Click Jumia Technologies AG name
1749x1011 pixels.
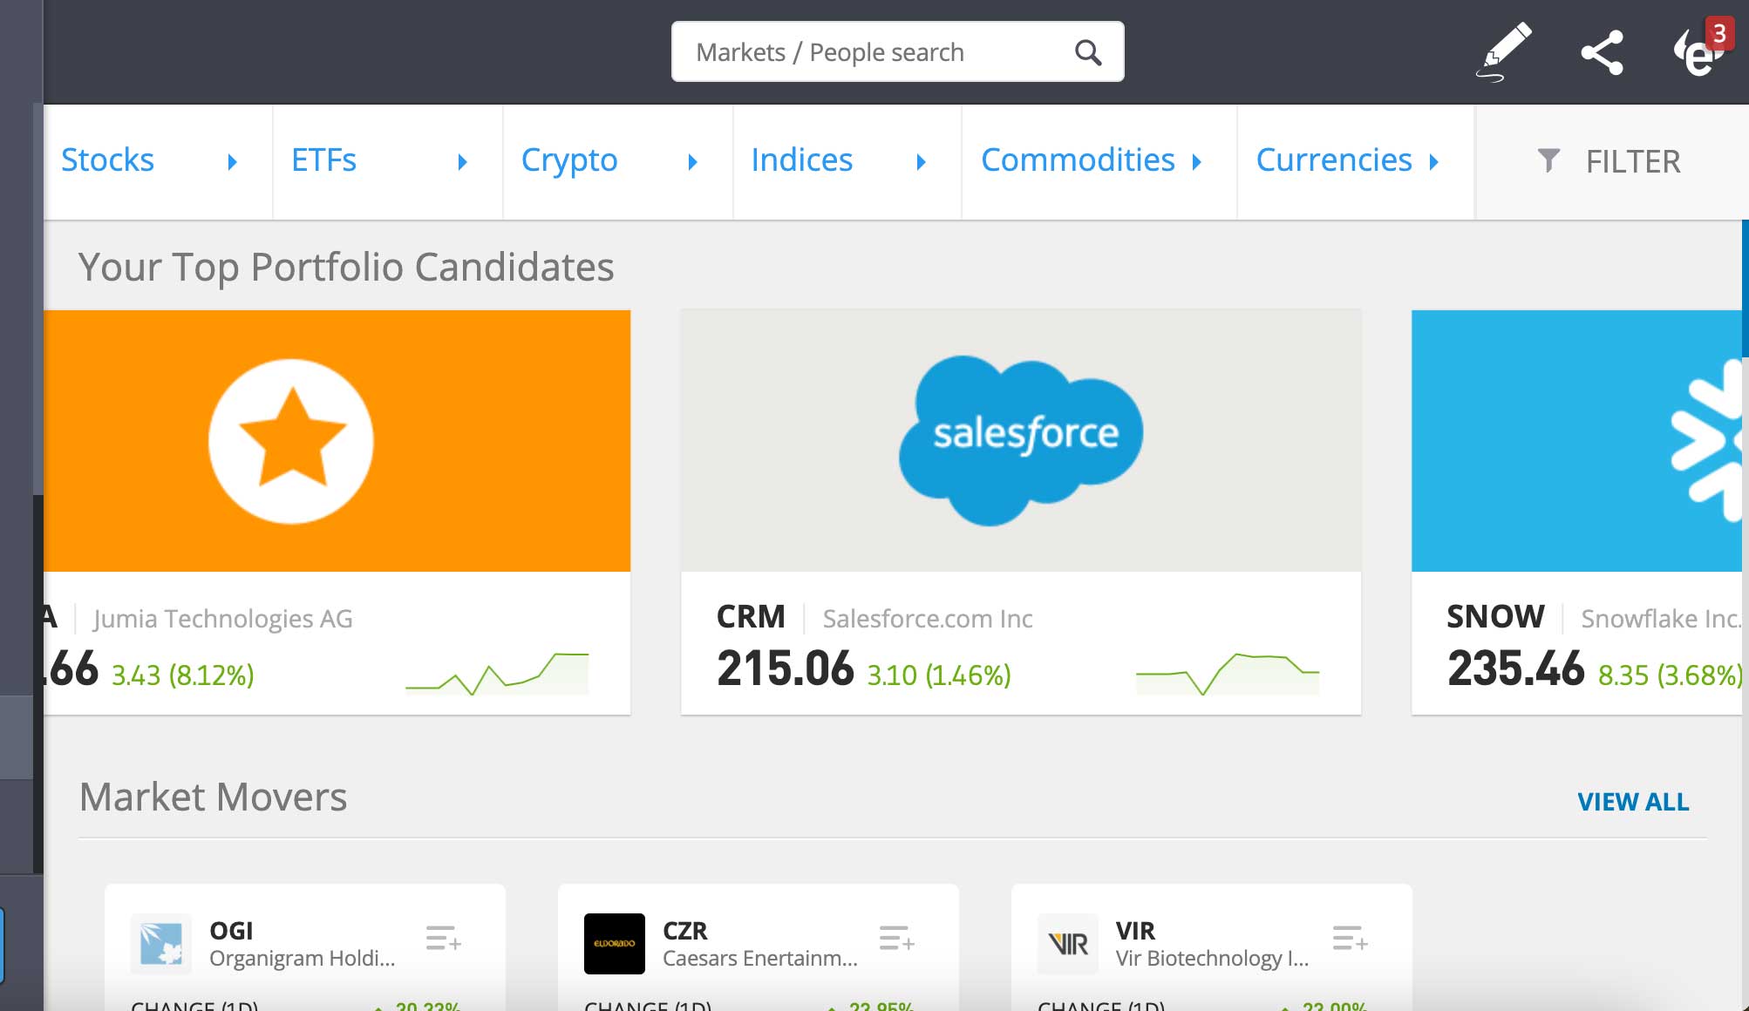(223, 619)
